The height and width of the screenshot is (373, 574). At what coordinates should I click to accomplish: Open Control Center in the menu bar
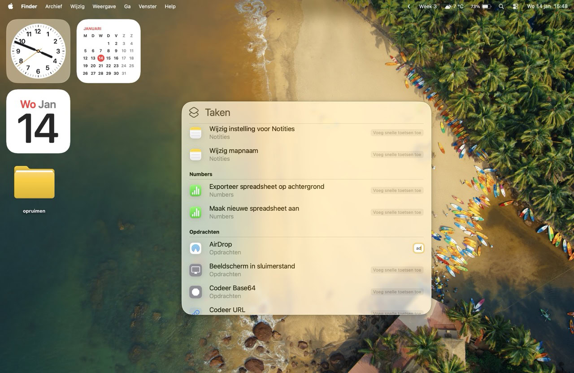(515, 7)
